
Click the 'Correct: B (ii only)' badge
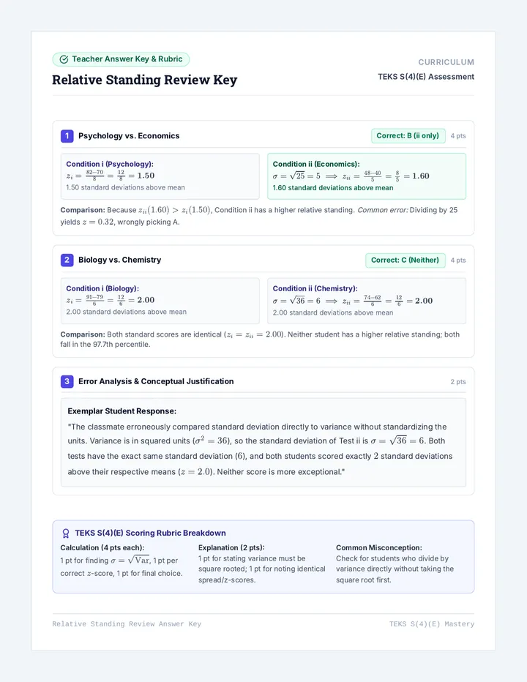[x=408, y=135]
